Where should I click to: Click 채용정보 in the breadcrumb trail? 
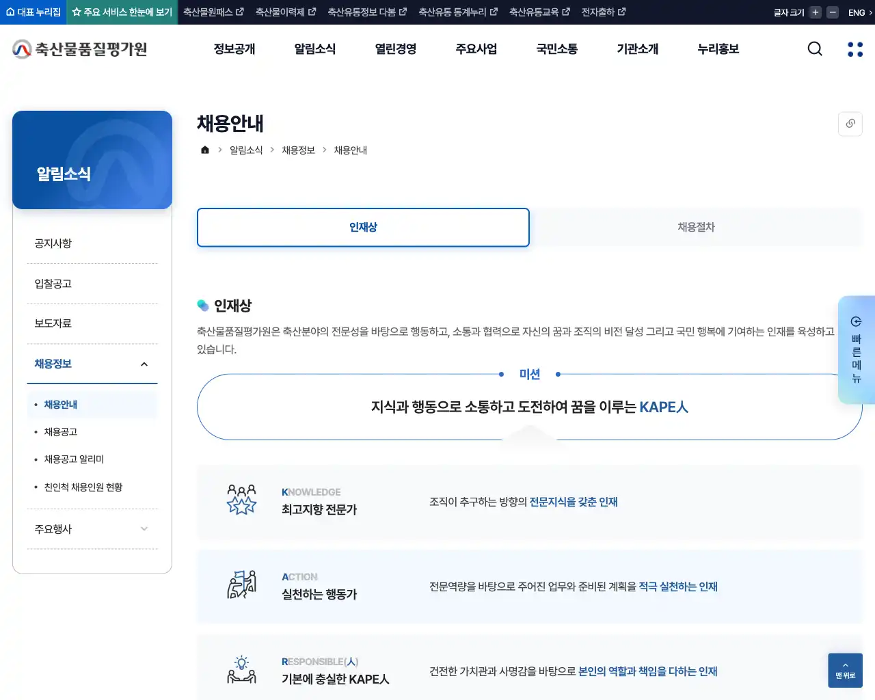click(297, 150)
